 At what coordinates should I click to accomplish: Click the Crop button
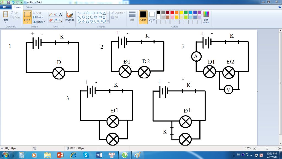37,13
